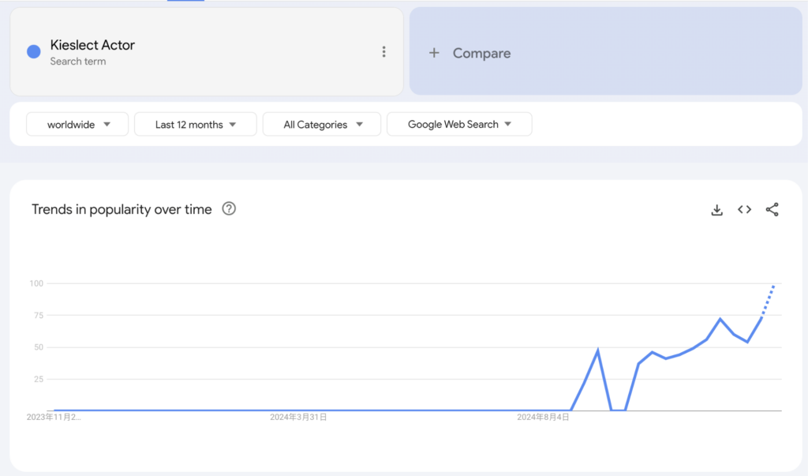Viewport: 808px width, 476px height.
Task: Click the plus icon beside Compare
Action: (x=435, y=53)
